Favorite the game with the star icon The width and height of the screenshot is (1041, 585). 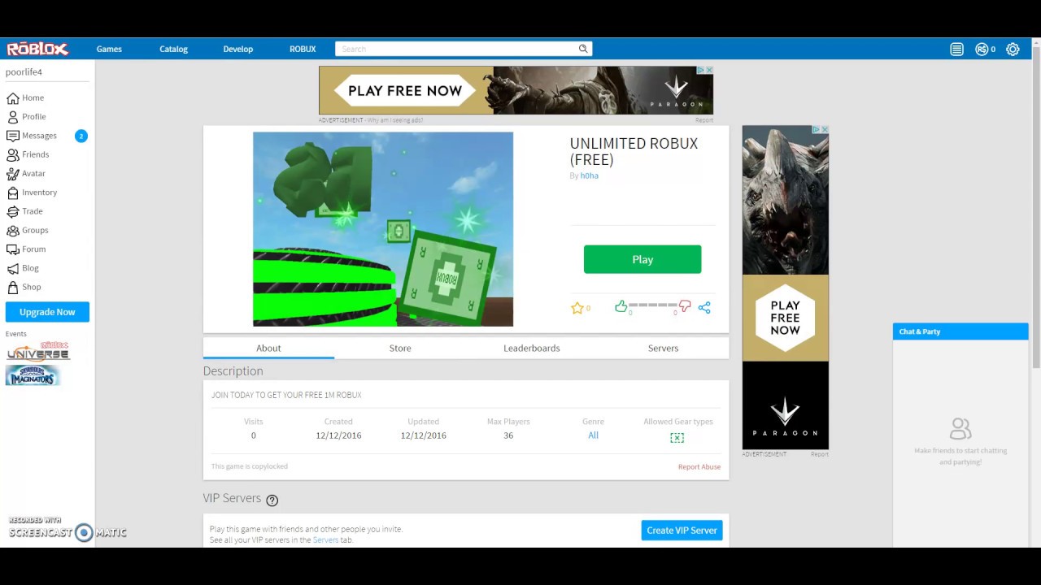pos(577,308)
